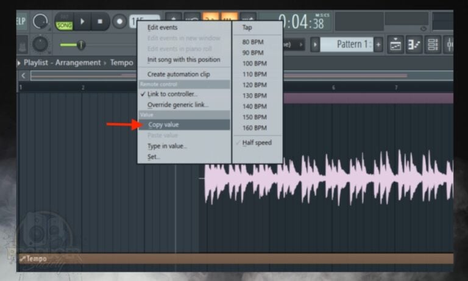Click the arrow right of the snap selector
The image size is (468, 281).
coord(301,44)
